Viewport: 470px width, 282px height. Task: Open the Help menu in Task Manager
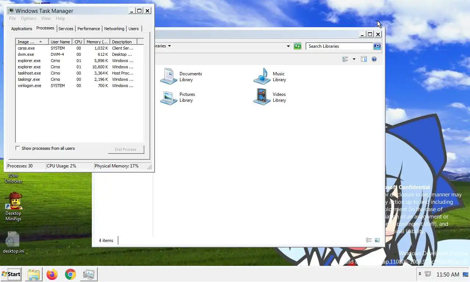(x=60, y=18)
